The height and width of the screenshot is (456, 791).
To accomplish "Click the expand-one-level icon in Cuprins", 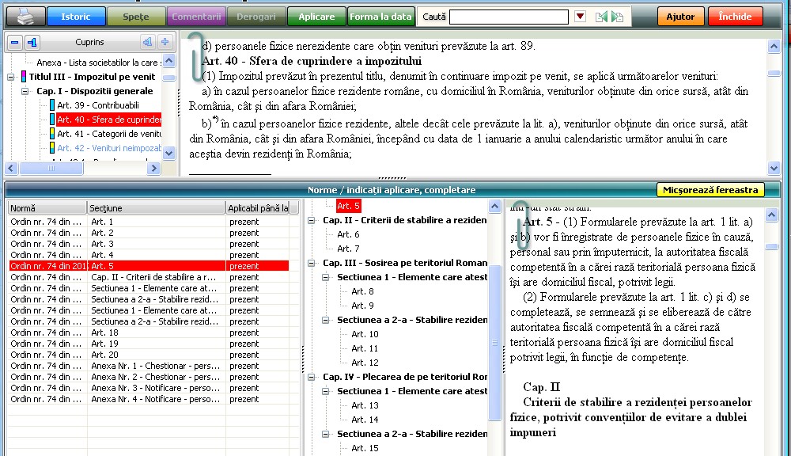I will tap(147, 43).
